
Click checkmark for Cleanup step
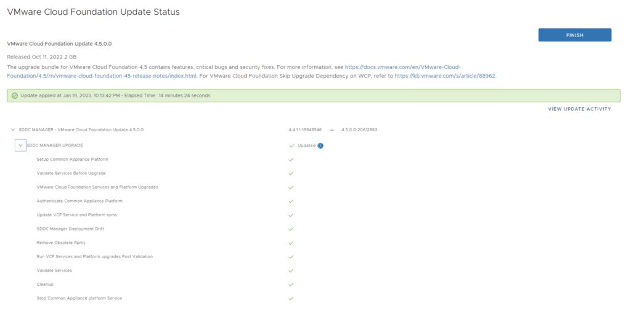point(291,285)
